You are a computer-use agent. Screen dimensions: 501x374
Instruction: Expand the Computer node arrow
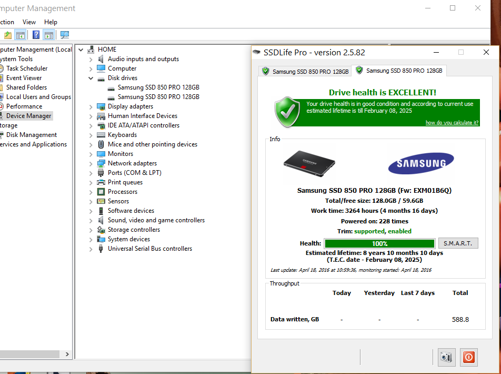pyautogui.click(x=91, y=69)
